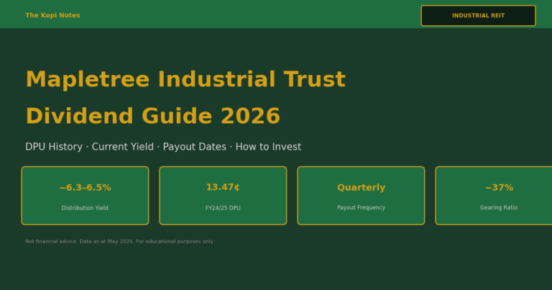Click the ~6.3–6.5% yield value
This screenshot has width=552, height=290.
coord(85,188)
